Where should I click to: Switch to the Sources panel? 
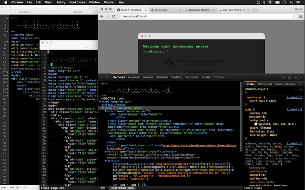[x=148, y=77]
